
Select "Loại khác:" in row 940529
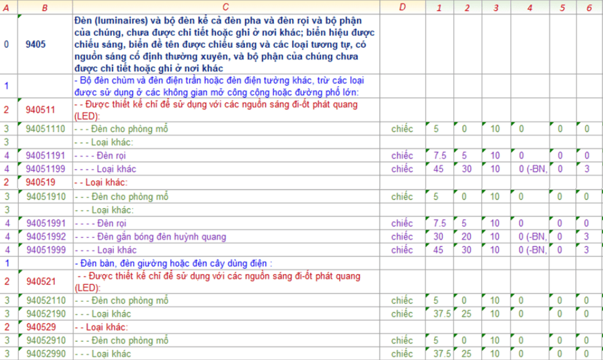tap(107, 327)
